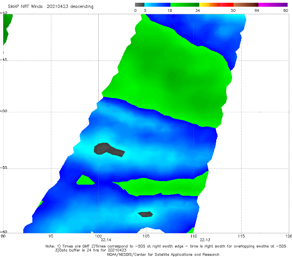Image resolution: width=292 pixels, height=257 pixels.
Task: Click the magenta-purple segment of the color bar
Action: 273,5
